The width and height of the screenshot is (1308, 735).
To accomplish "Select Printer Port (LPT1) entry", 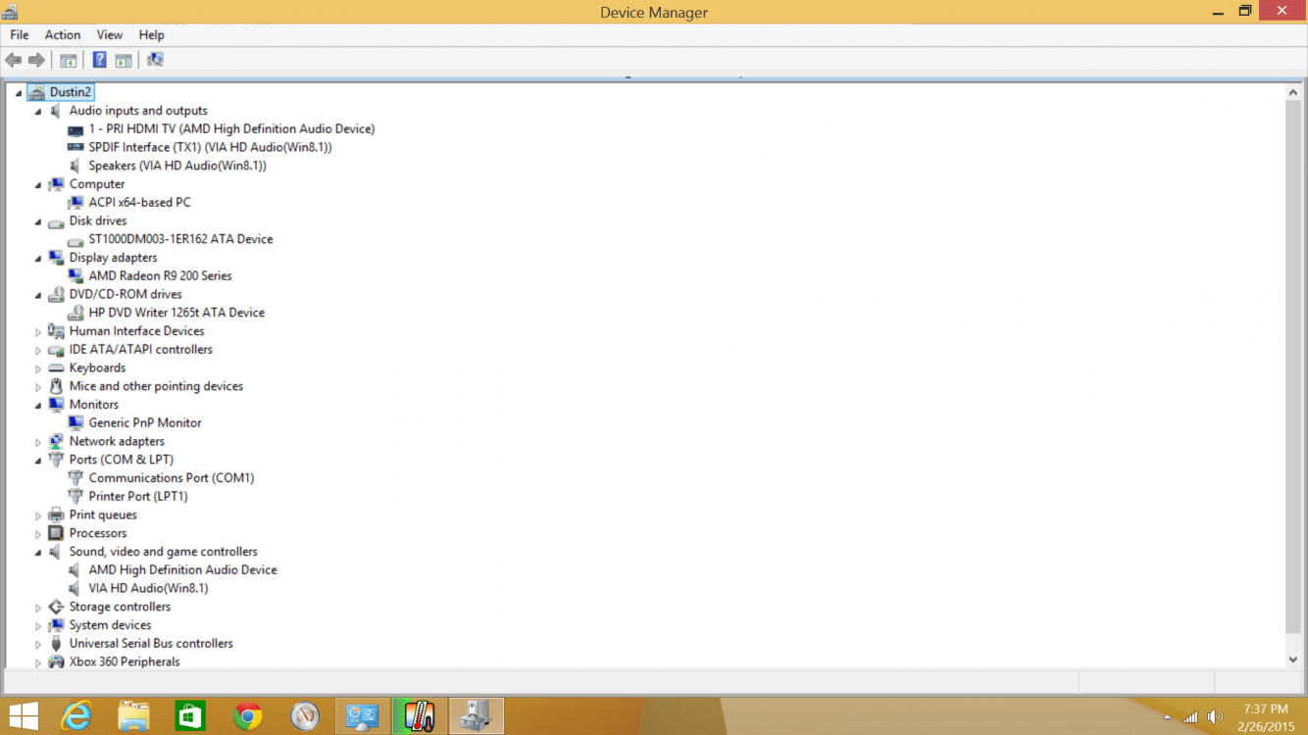I will (x=138, y=496).
